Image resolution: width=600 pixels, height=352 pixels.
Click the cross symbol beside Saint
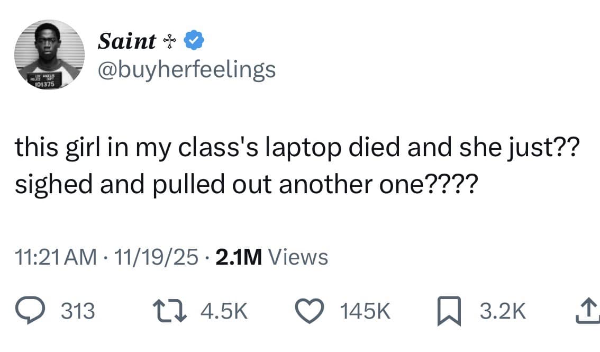168,42
